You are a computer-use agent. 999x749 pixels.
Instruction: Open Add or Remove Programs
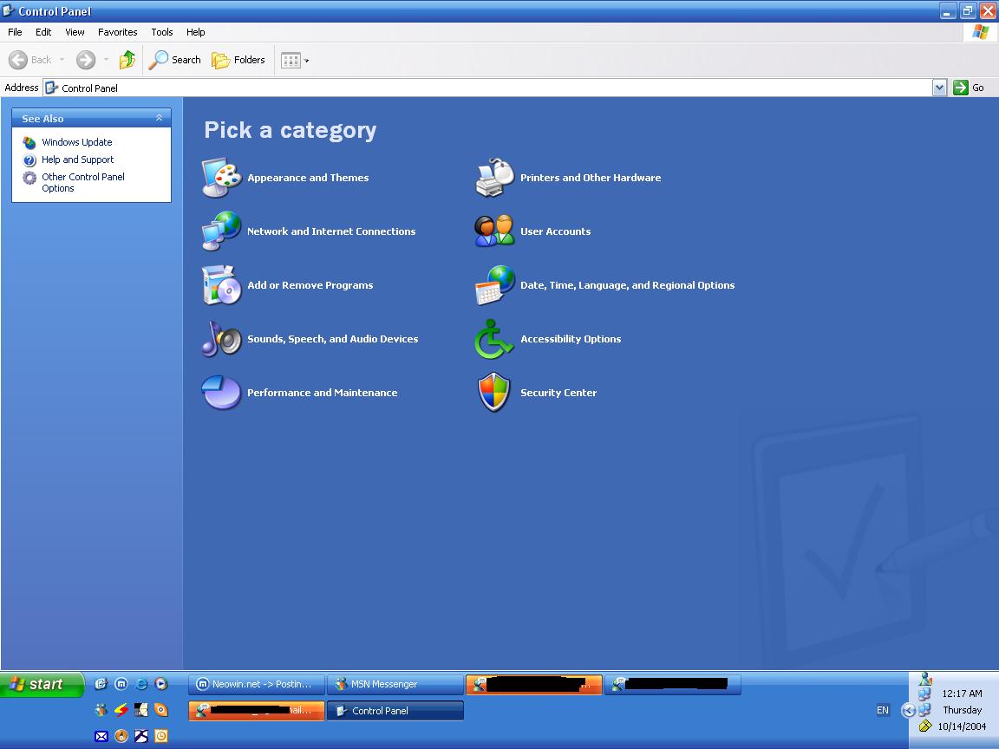tap(310, 284)
